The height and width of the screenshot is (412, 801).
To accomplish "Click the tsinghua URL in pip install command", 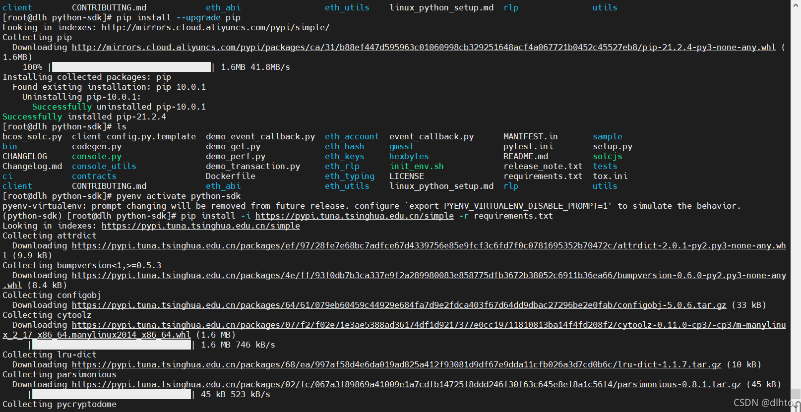I will (355, 216).
